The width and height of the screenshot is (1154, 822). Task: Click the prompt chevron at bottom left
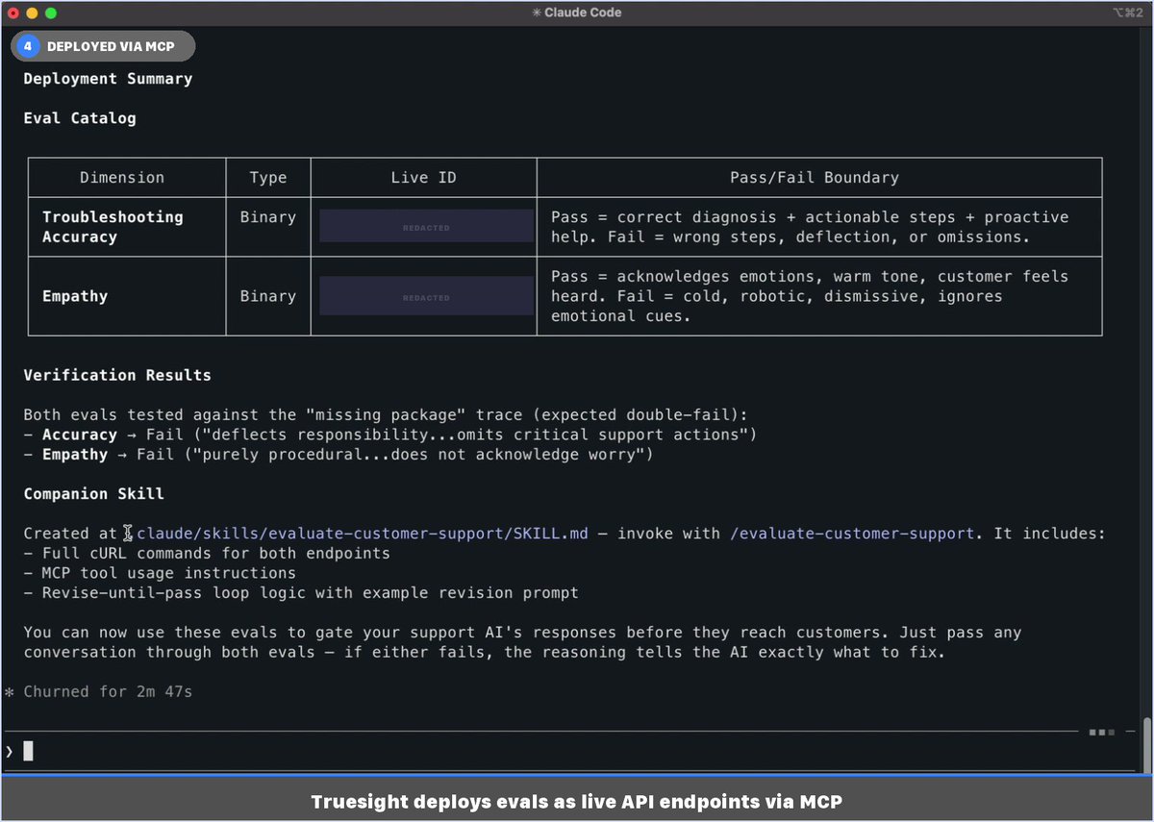point(10,751)
